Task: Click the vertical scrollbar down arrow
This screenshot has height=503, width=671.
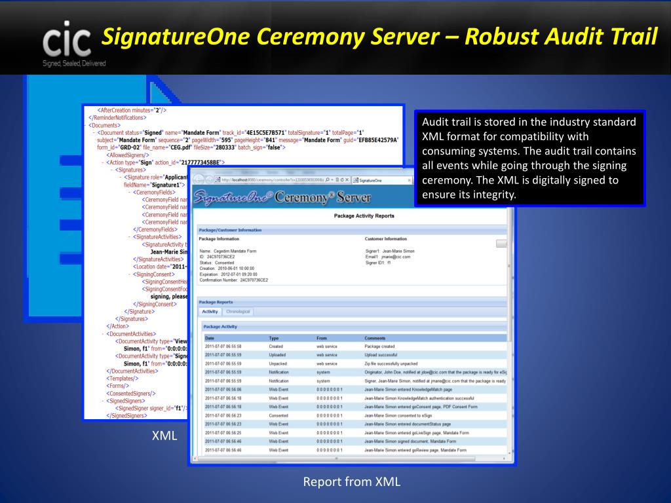Action: [x=509, y=453]
